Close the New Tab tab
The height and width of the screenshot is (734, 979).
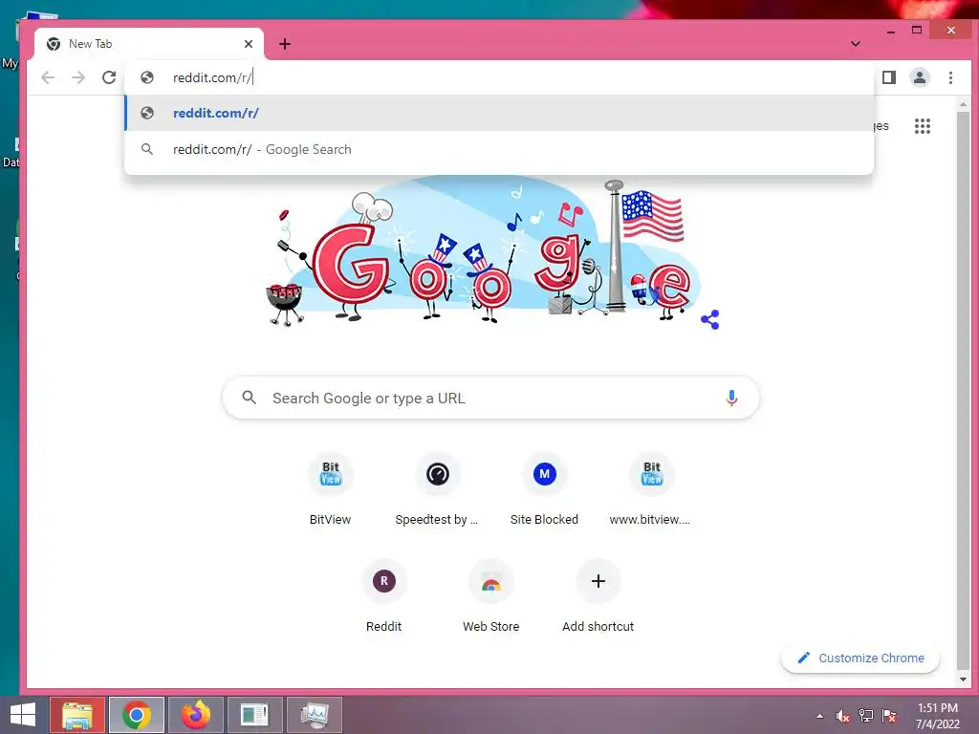tap(249, 44)
